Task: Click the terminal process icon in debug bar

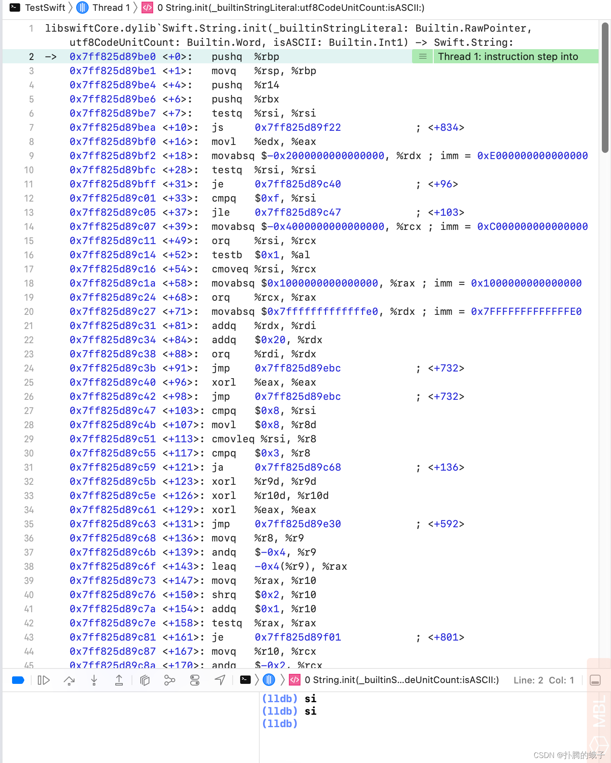Action: (x=246, y=680)
